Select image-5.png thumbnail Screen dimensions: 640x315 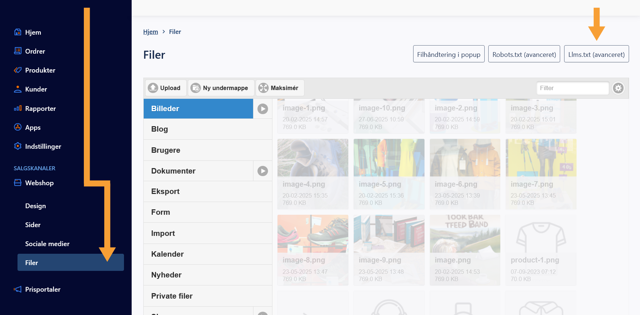389,174
